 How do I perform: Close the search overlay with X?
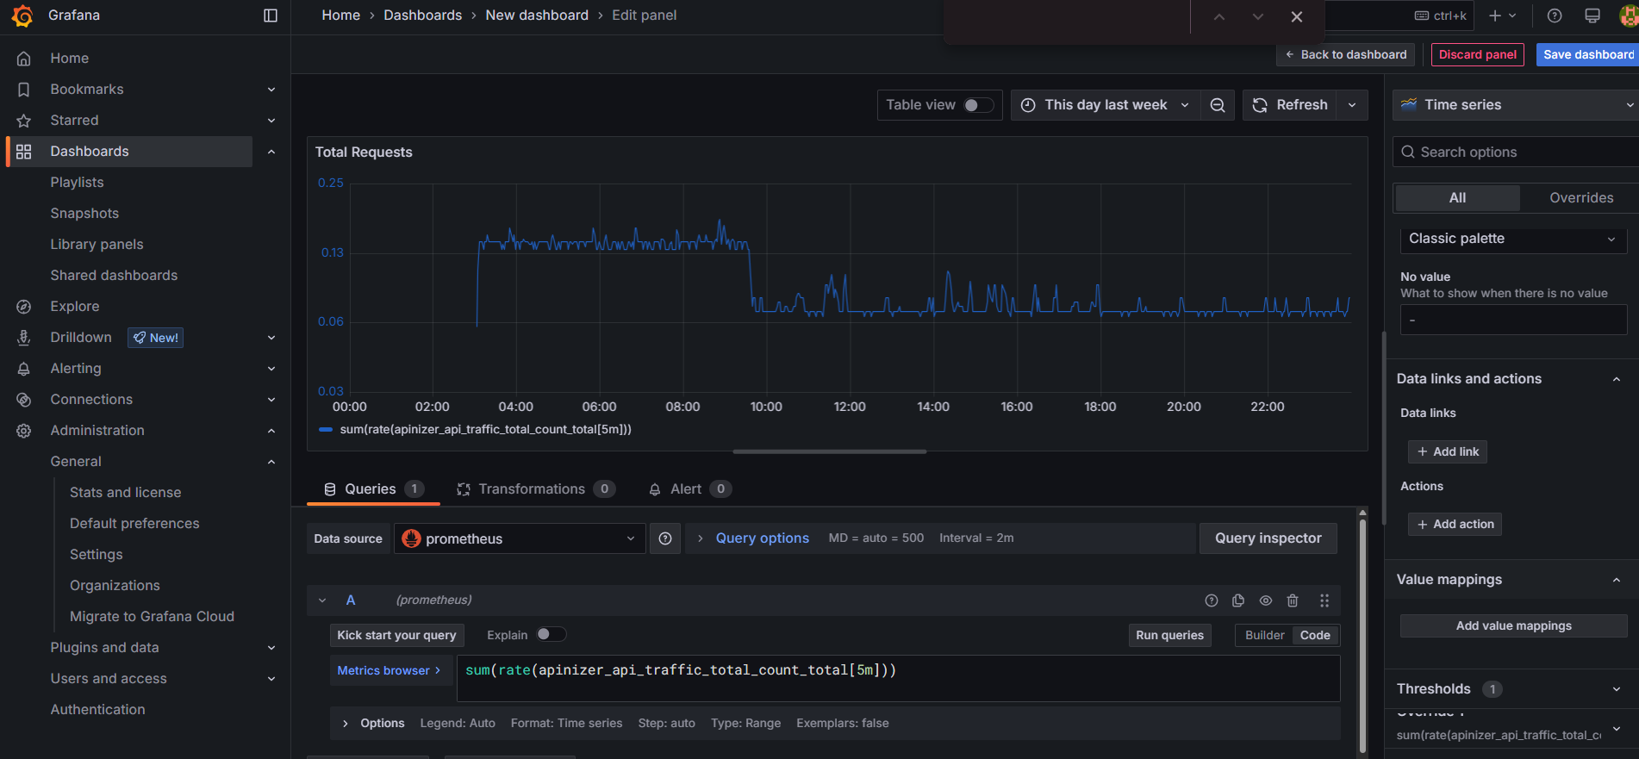(x=1297, y=16)
